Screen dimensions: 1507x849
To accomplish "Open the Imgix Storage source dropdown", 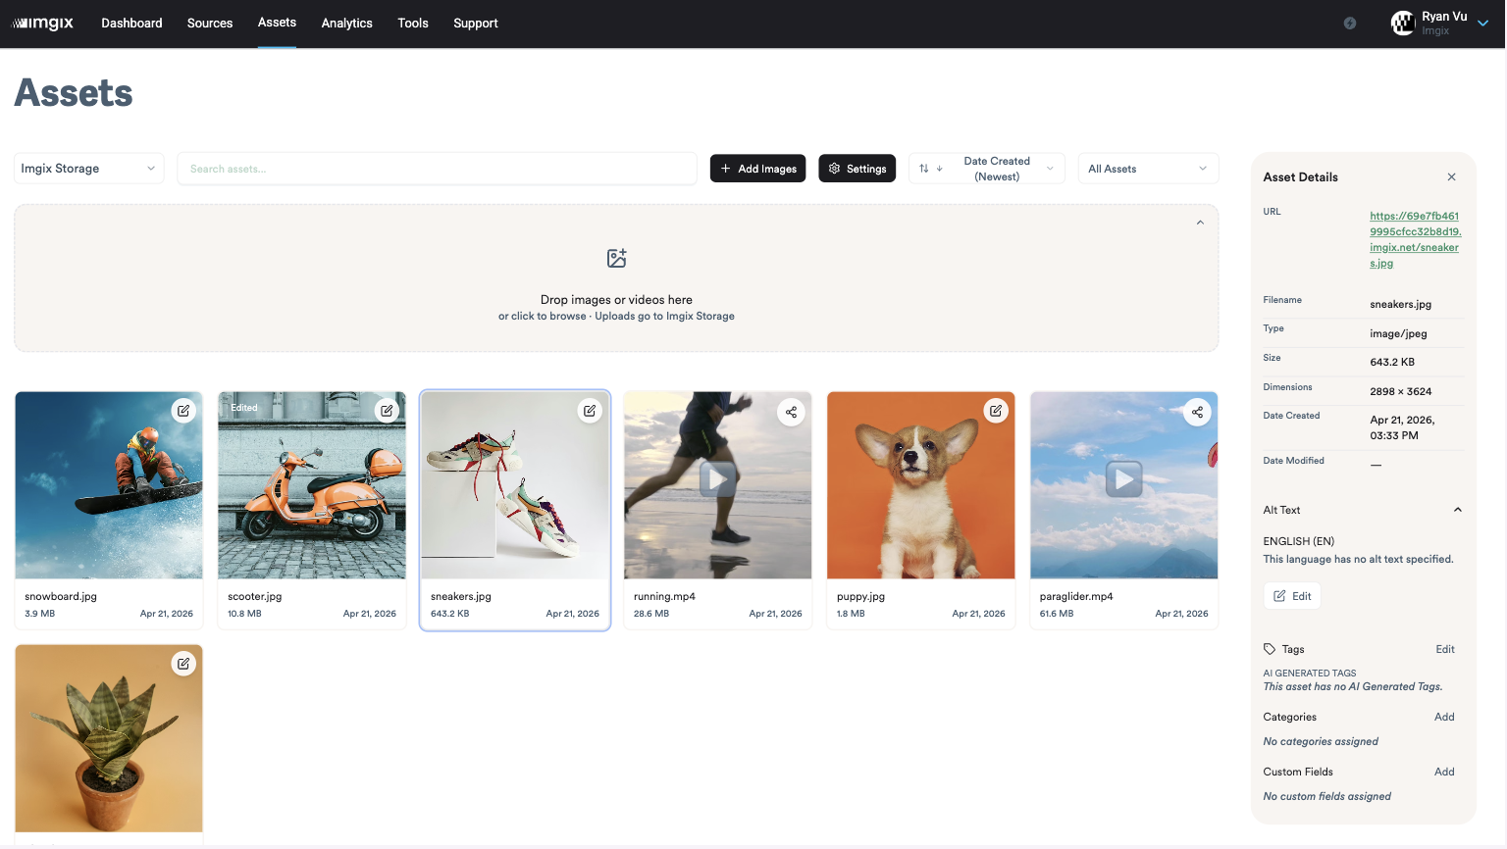I will tap(88, 168).
